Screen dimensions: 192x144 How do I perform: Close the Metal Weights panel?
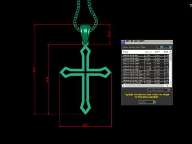pyautogui.click(x=171, y=42)
